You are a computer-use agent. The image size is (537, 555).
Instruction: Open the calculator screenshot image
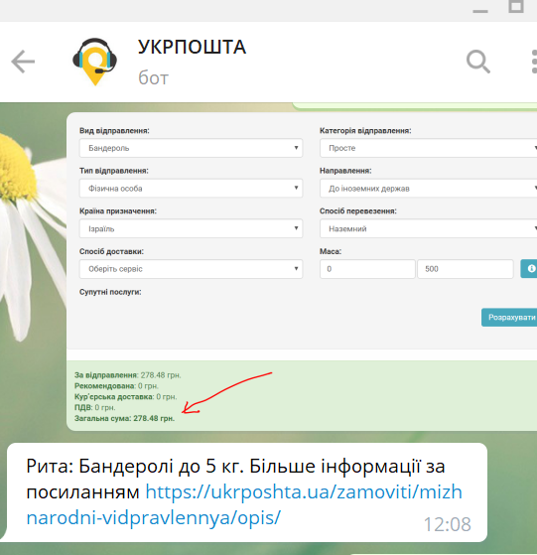click(x=302, y=271)
